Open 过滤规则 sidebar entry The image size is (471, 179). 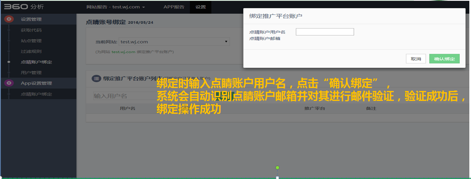point(31,51)
